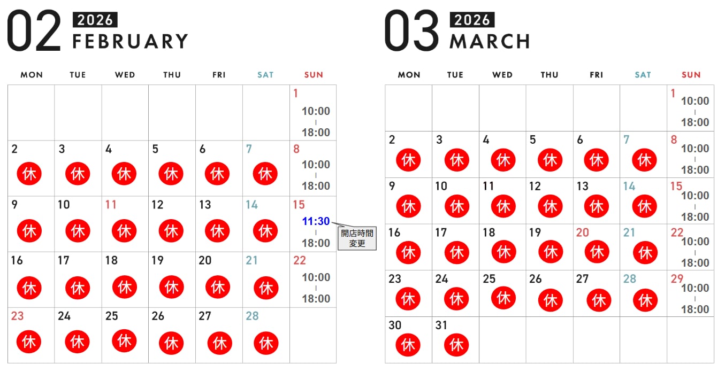The image size is (725, 372).
Task: Select the 休 icon on March 31
Action: coord(456,345)
